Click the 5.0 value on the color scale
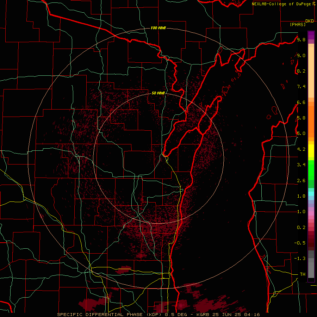Image resolution: width=317 pixels, height=317 pixels. [x=301, y=133]
